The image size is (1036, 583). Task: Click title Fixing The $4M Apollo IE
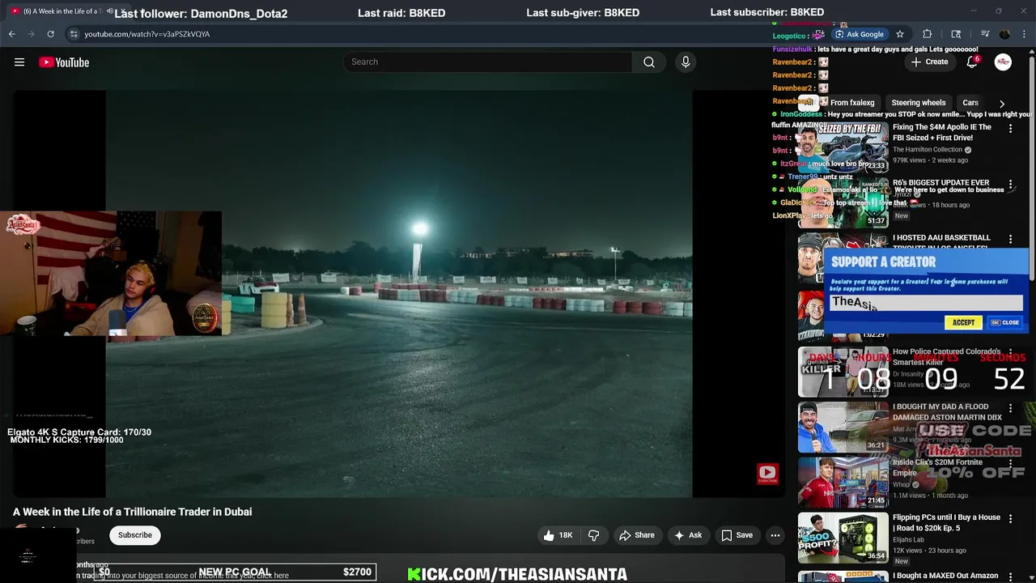tap(942, 133)
